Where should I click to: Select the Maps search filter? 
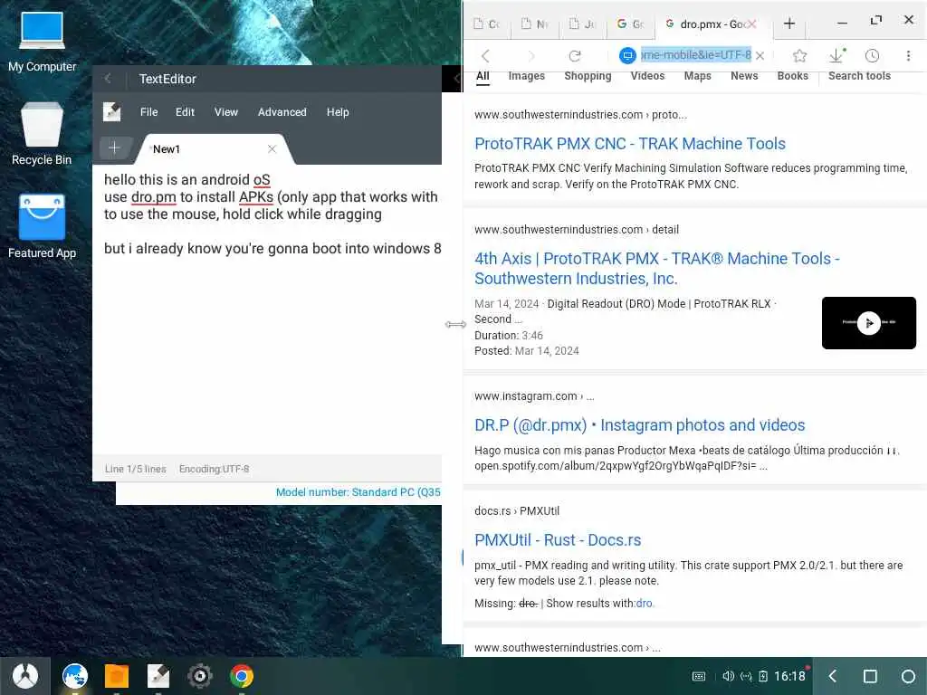pyautogui.click(x=698, y=76)
